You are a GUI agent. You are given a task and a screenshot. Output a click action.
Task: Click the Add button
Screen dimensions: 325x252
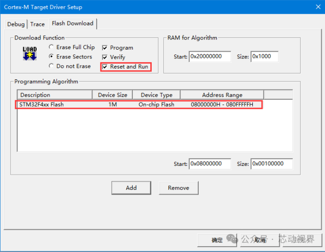click(x=131, y=188)
